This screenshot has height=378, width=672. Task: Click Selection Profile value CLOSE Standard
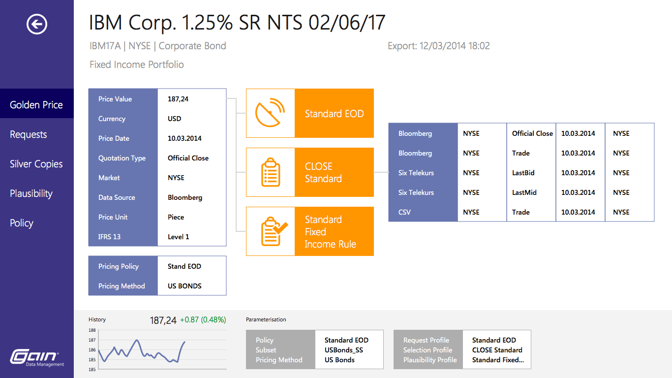[497, 350]
